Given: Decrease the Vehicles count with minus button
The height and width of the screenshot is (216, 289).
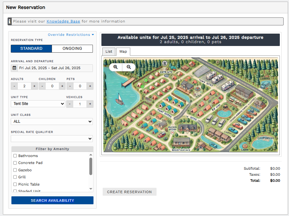Looking at the screenshot, I should pos(69,104).
